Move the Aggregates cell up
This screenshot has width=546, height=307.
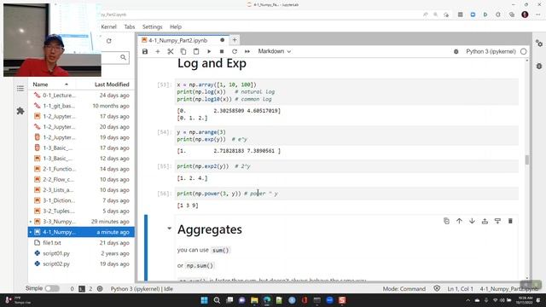coord(459,221)
